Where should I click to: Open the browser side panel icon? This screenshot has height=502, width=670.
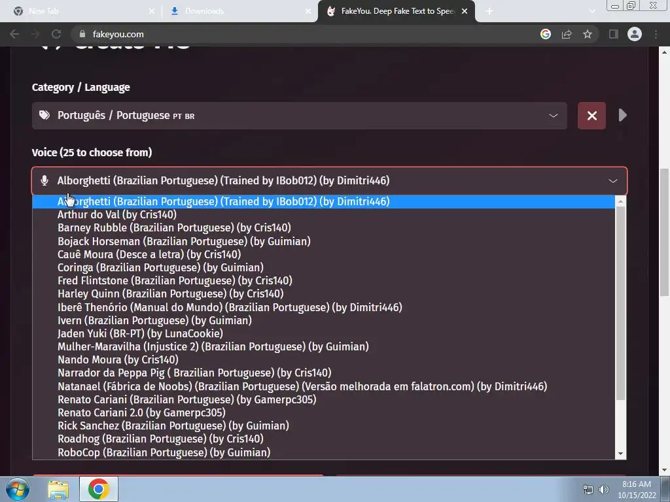point(614,34)
